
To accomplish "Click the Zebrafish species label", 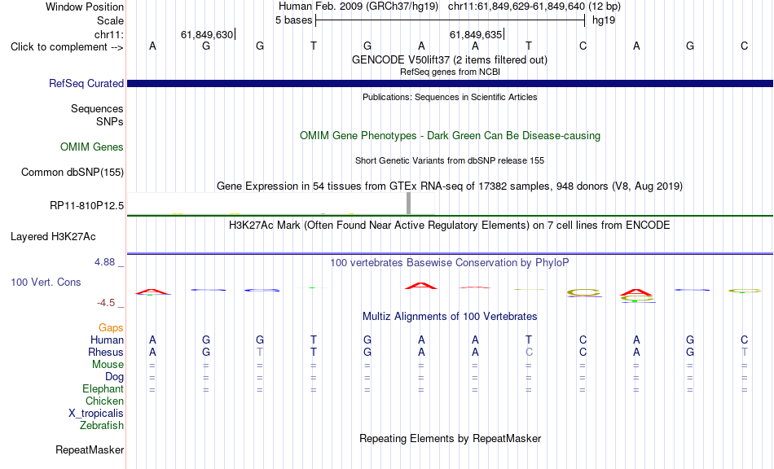I will coord(102,425).
